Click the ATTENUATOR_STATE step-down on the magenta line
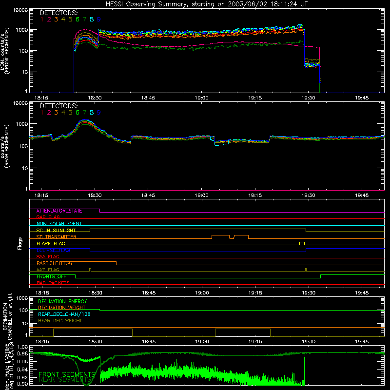Viewport: 390px width, 390px height. [100, 211]
